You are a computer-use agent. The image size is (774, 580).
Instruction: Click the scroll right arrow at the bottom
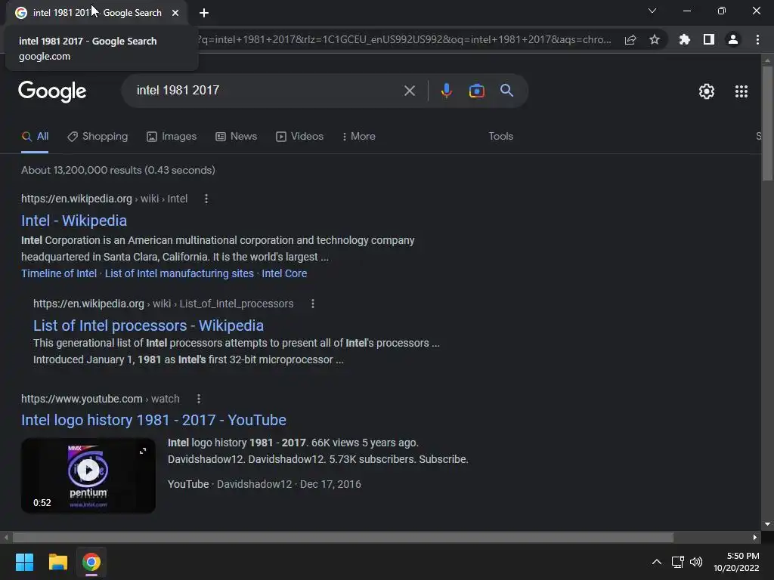(x=755, y=537)
